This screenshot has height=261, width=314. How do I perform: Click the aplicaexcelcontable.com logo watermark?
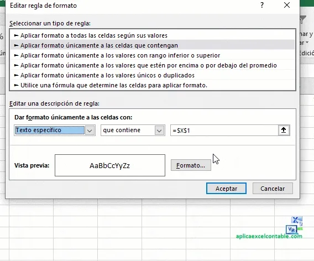pos(269,228)
